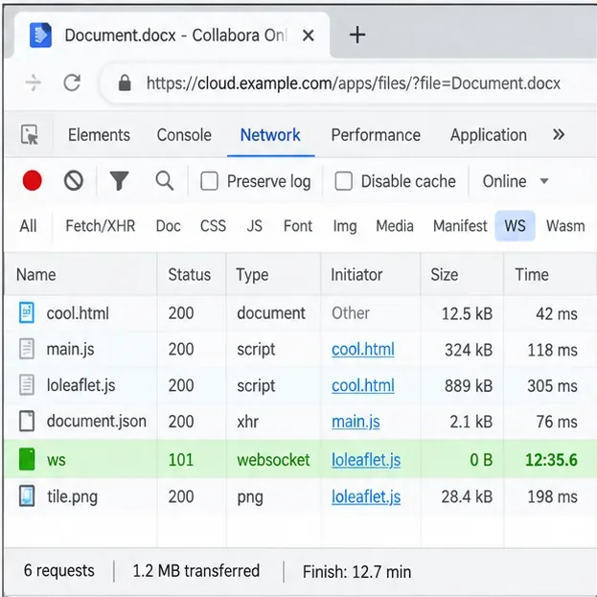Filter requests by CSS
The height and width of the screenshot is (597, 597).
pos(213,226)
